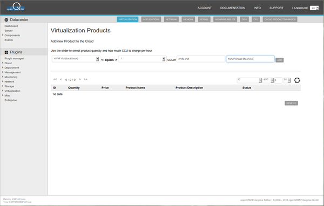Open the CPU tab

point(256,19)
